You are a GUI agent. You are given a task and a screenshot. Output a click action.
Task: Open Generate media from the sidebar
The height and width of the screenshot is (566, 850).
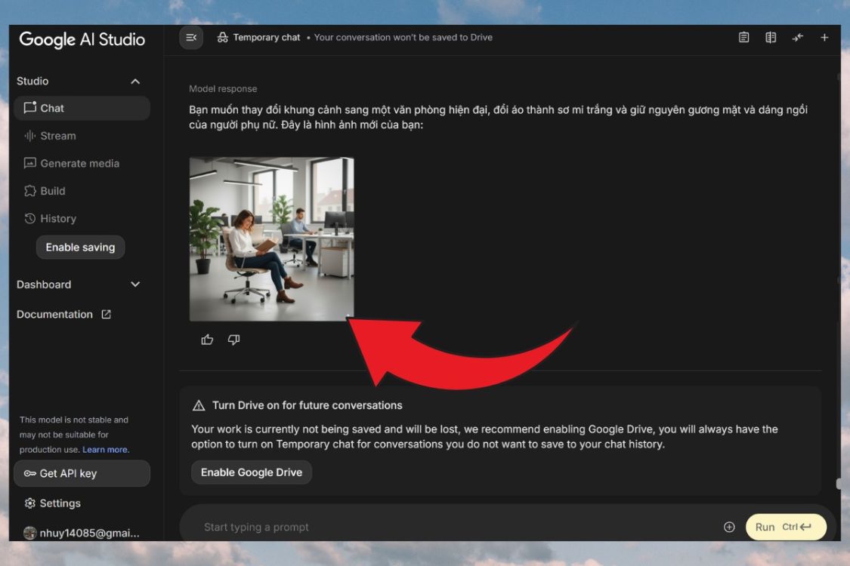point(79,163)
